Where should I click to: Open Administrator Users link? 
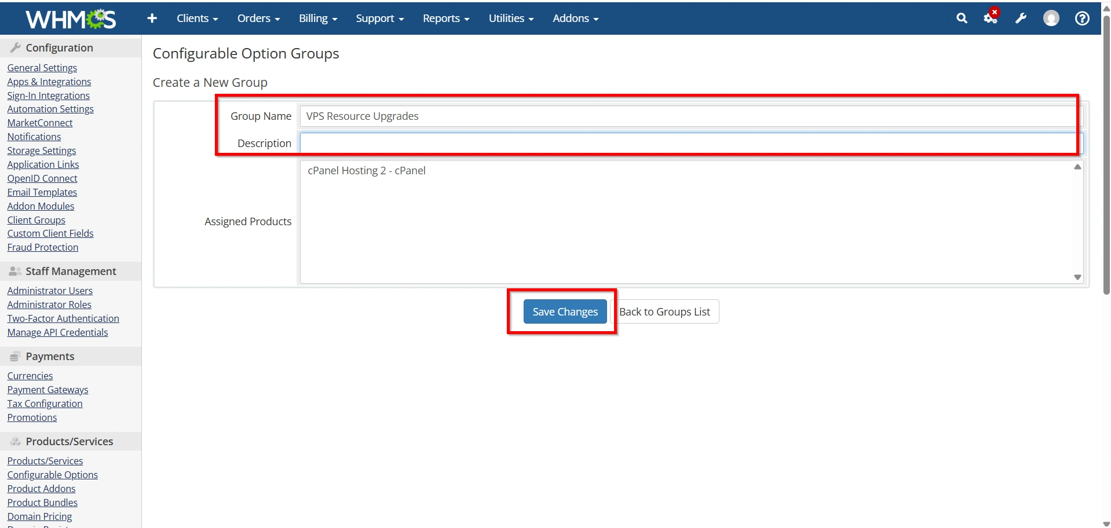pos(49,291)
